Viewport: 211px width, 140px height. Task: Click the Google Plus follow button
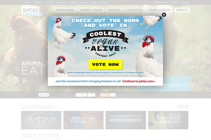click(81, 95)
